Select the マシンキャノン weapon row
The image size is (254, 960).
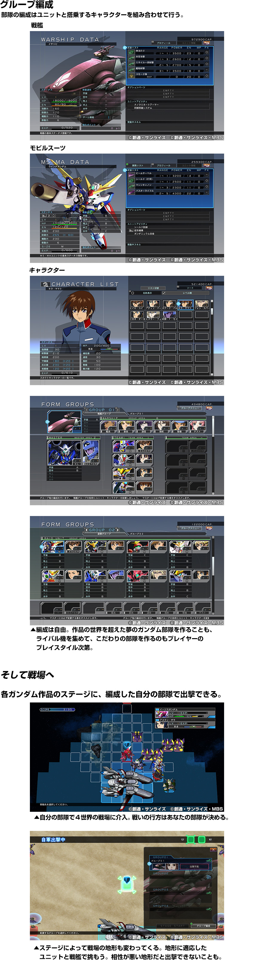click(x=169, y=186)
